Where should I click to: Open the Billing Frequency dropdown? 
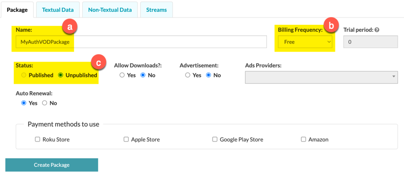click(x=305, y=42)
